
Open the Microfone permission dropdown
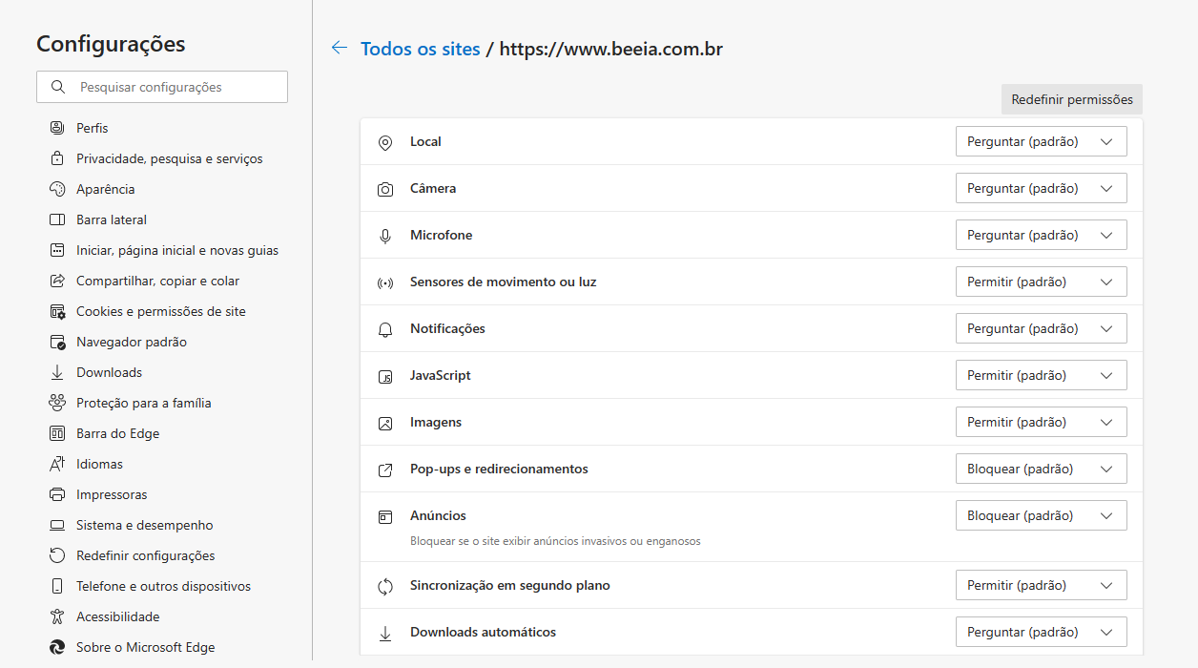[1042, 235]
